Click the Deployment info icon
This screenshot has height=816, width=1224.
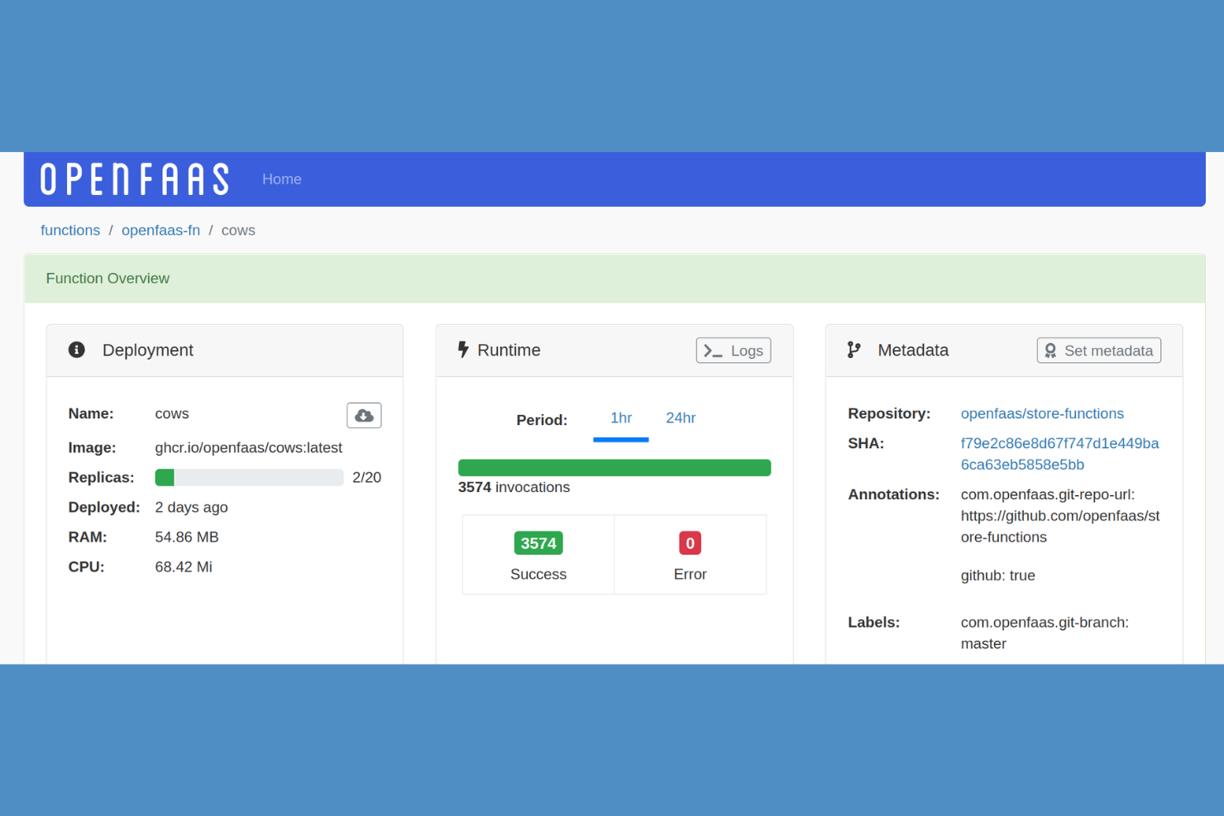(77, 350)
